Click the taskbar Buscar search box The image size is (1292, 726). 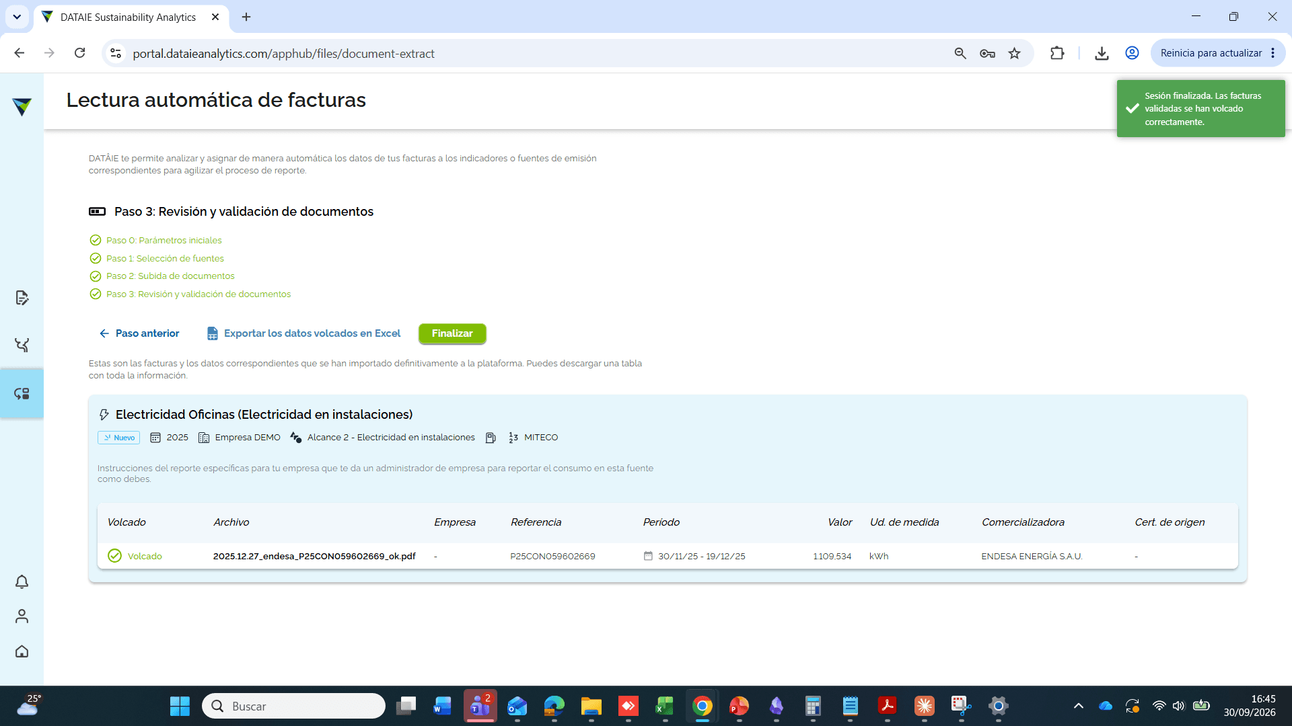(x=293, y=706)
